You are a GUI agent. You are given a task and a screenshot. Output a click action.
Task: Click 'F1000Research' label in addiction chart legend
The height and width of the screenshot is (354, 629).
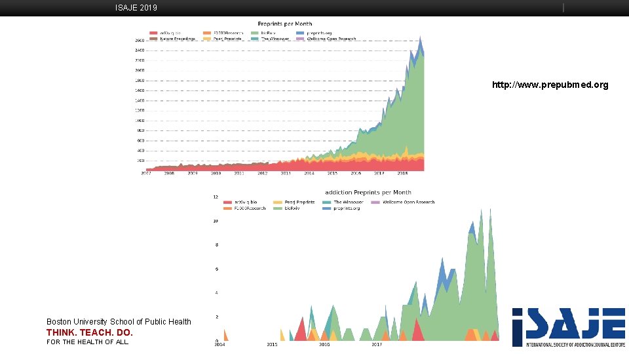point(250,208)
